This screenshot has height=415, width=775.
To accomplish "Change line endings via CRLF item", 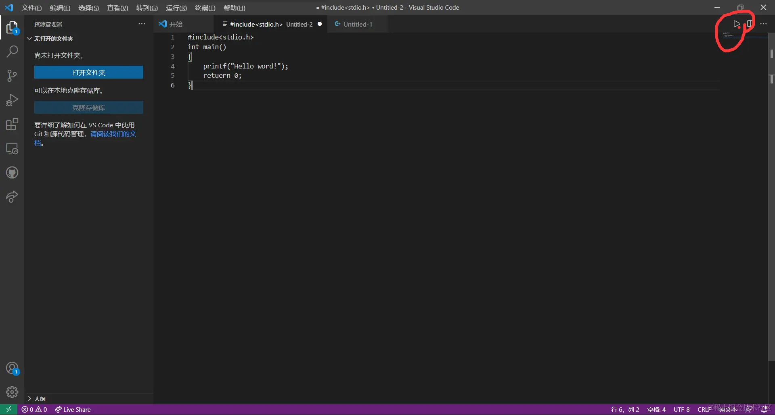I will [704, 409].
